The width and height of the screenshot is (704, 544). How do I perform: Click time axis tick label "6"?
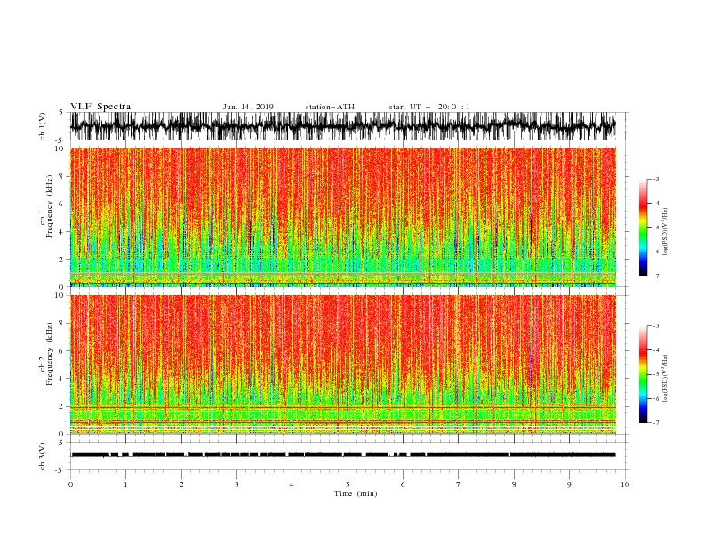(x=403, y=484)
